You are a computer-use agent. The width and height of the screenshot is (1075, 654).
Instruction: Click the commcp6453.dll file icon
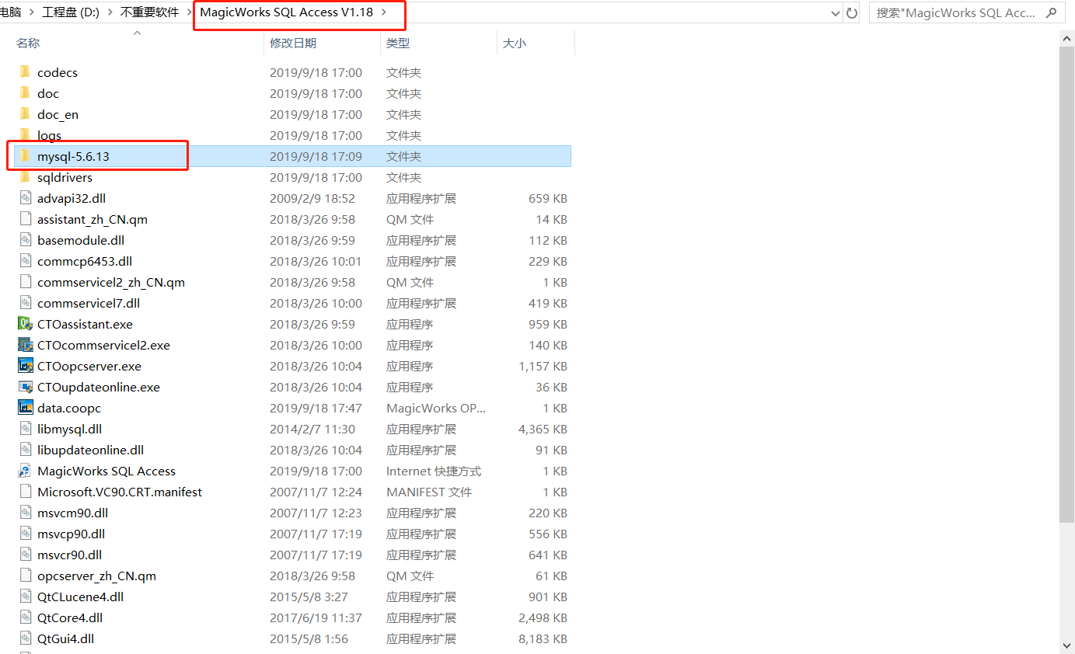pos(25,261)
